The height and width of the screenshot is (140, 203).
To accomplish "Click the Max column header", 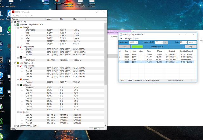I will point(79,19).
